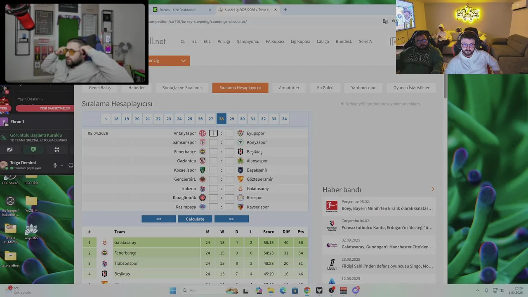
Task: Select matchday 29
Action: 232,119
